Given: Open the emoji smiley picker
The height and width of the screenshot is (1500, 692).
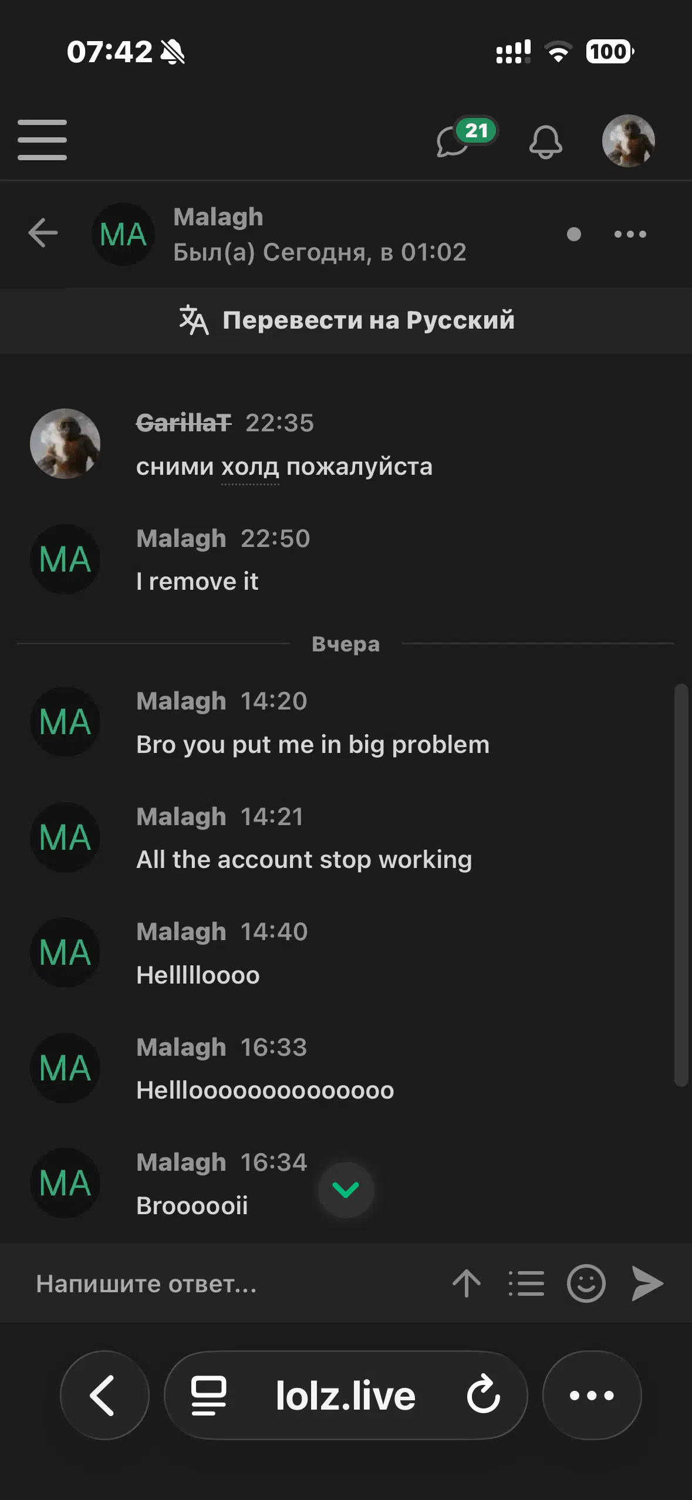Looking at the screenshot, I should pyautogui.click(x=586, y=1283).
